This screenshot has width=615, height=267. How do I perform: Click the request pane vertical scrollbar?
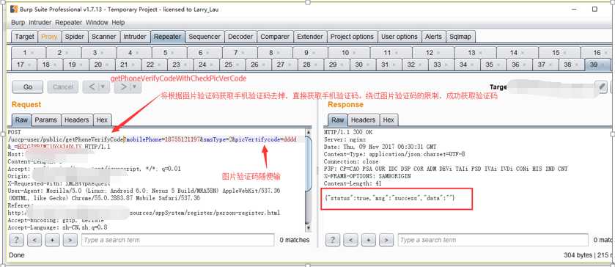tap(309, 180)
